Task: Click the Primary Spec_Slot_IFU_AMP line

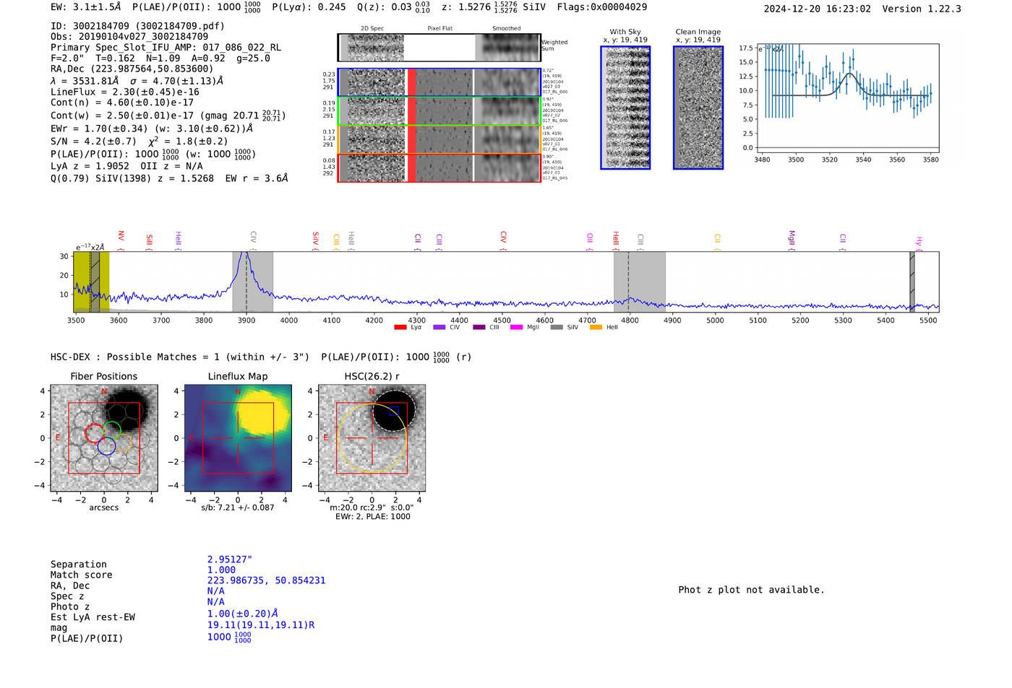Action: [x=166, y=48]
